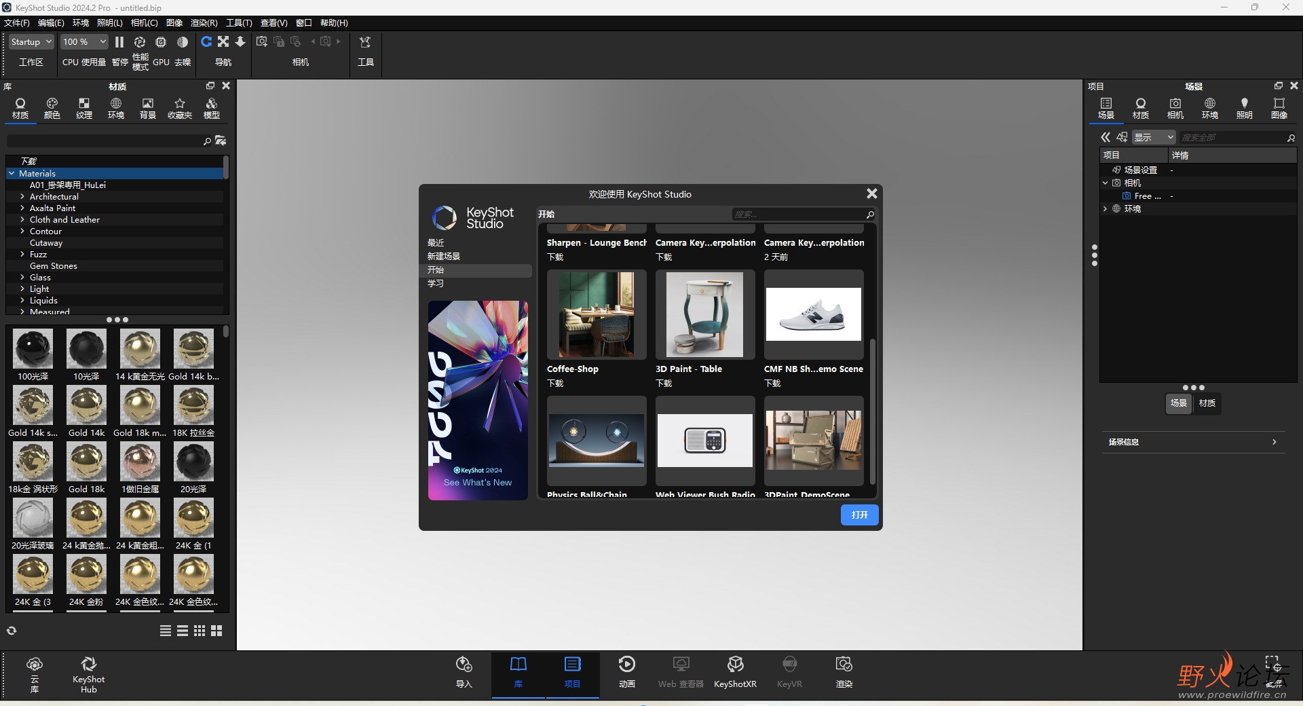Expand the Axalta Paint folder
The width and height of the screenshot is (1303, 706).
click(x=22, y=208)
